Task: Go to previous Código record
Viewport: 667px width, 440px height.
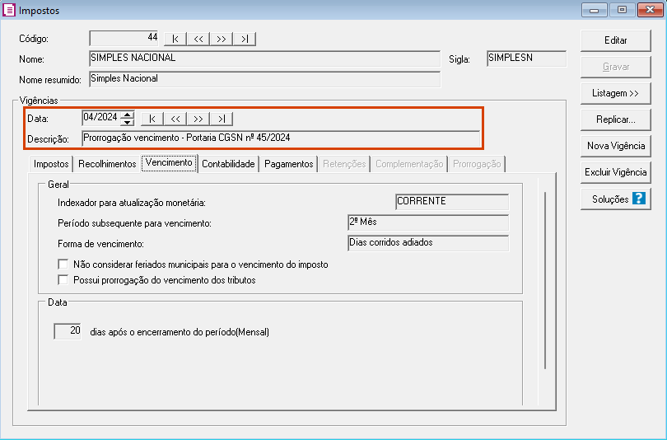Action: [198, 39]
